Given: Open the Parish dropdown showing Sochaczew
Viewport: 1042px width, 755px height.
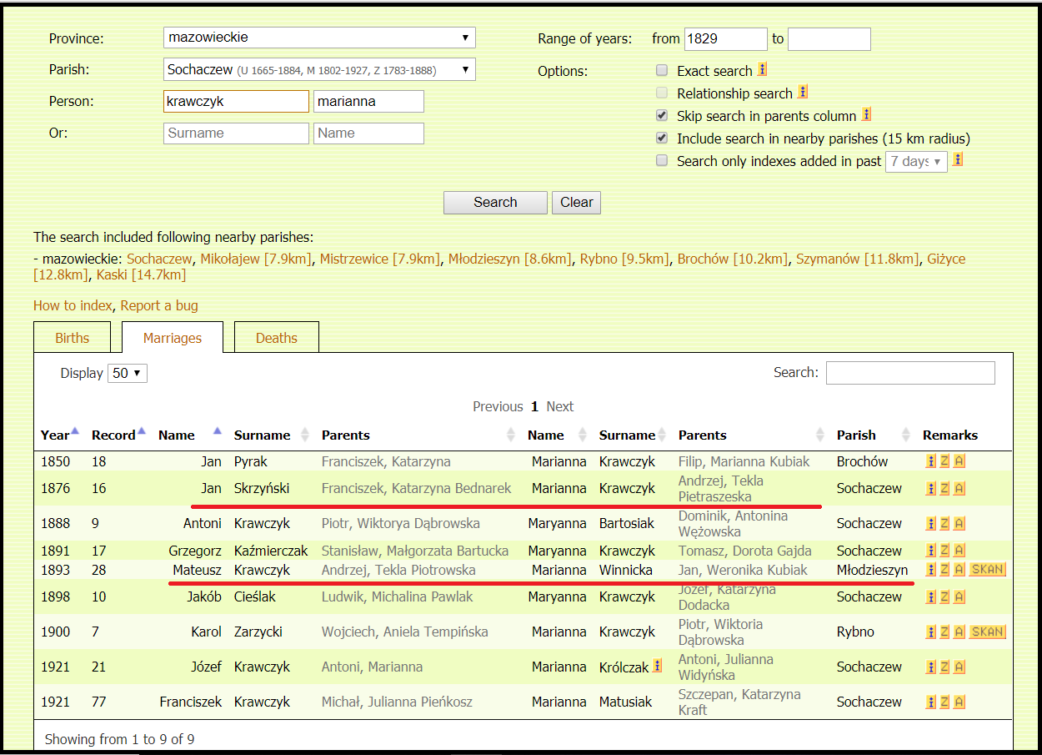Looking at the screenshot, I should coord(319,70).
